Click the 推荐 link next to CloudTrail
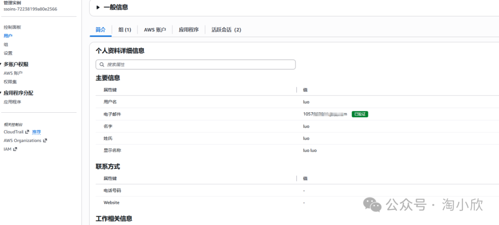Image resolution: width=499 pixels, height=225 pixels. [x=37, y=132]
